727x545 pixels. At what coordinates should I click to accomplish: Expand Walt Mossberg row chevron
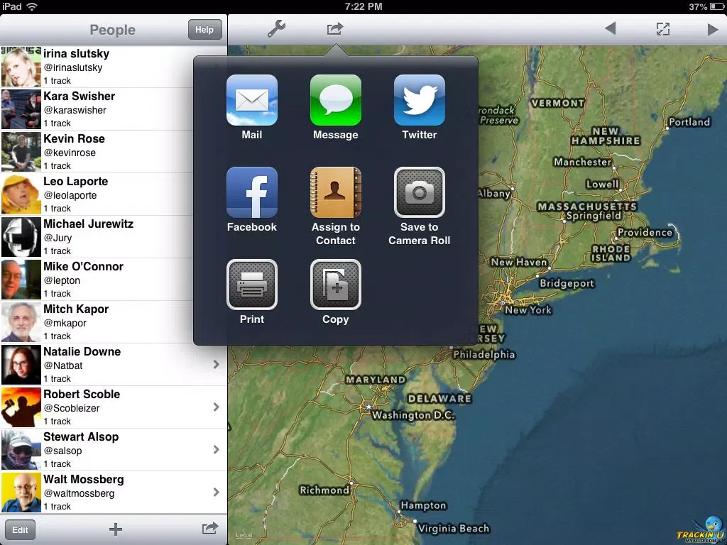coord(216,492)
